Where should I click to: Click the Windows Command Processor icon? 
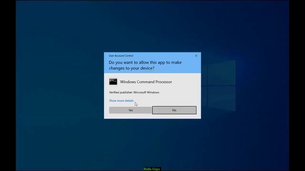tap(113, 82)
